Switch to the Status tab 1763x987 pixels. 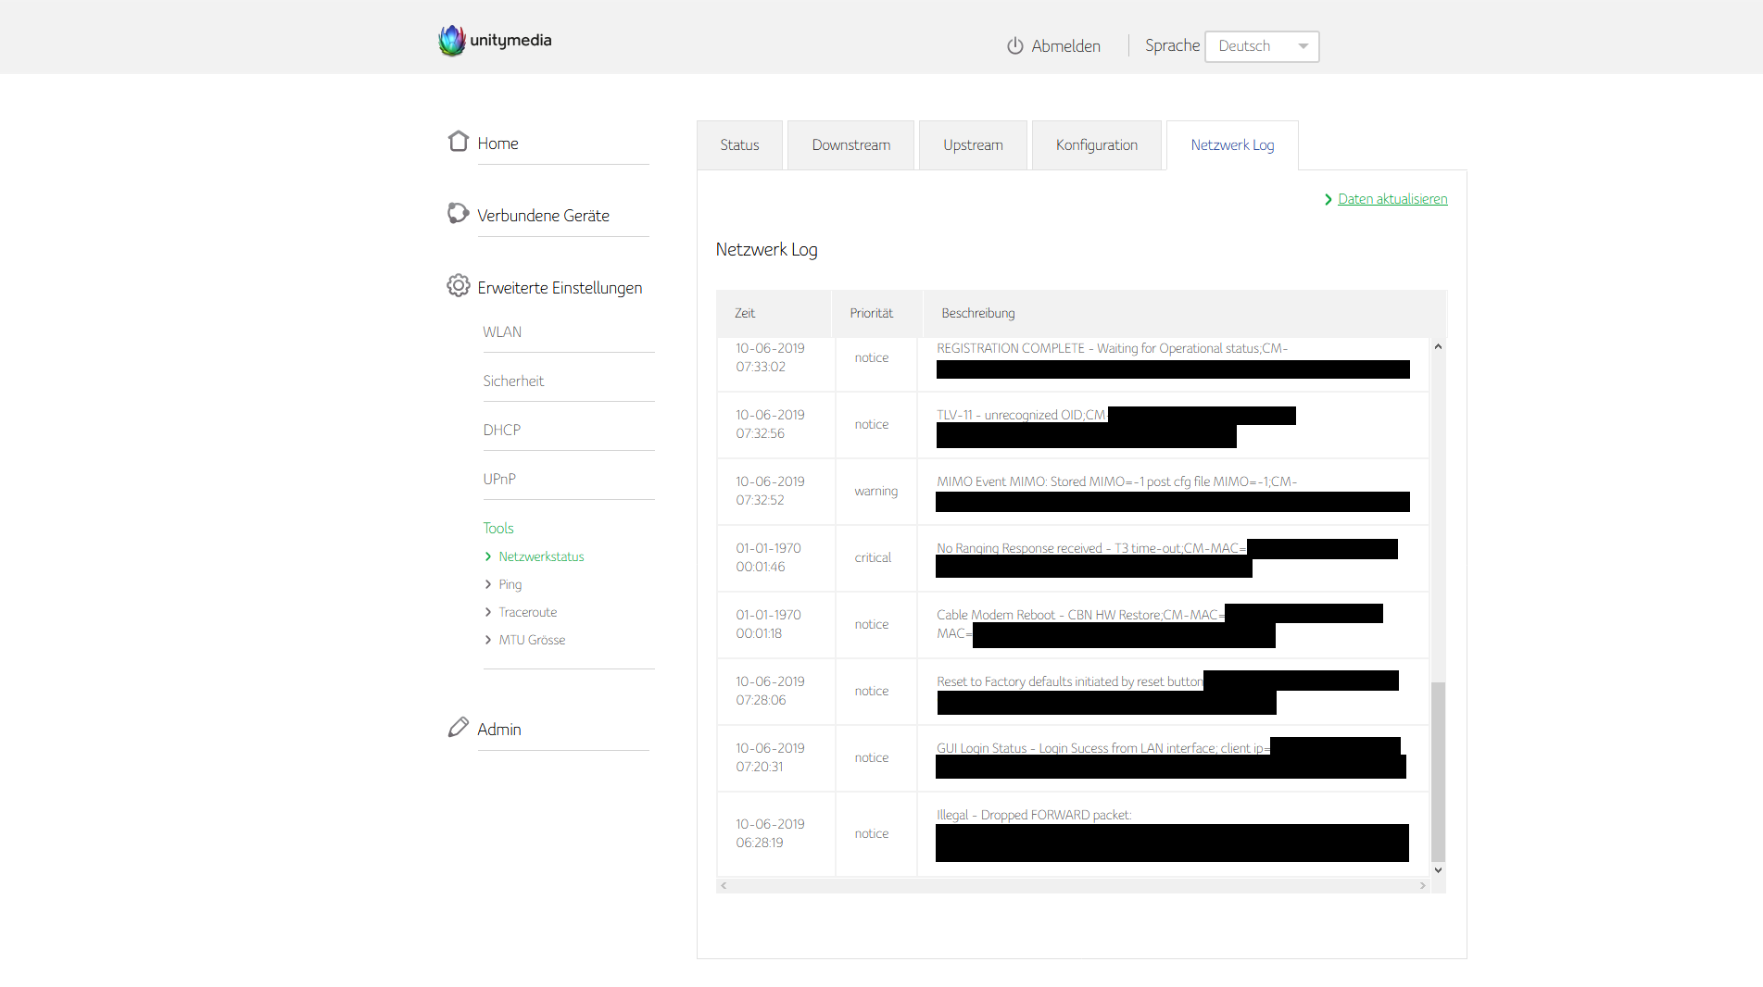pos(739,145)
